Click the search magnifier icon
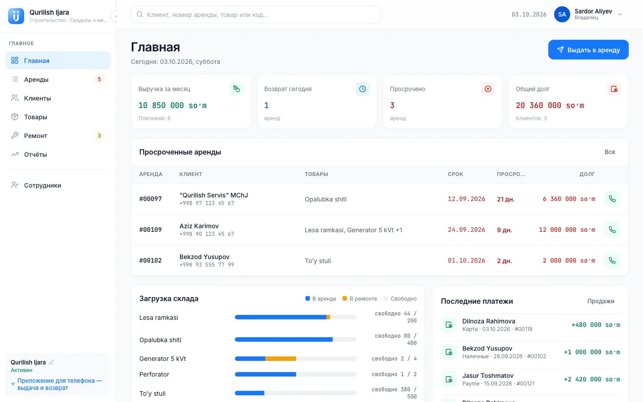This screenshot has width=643, height=402. pyautogui.click(x=140, y=15)
